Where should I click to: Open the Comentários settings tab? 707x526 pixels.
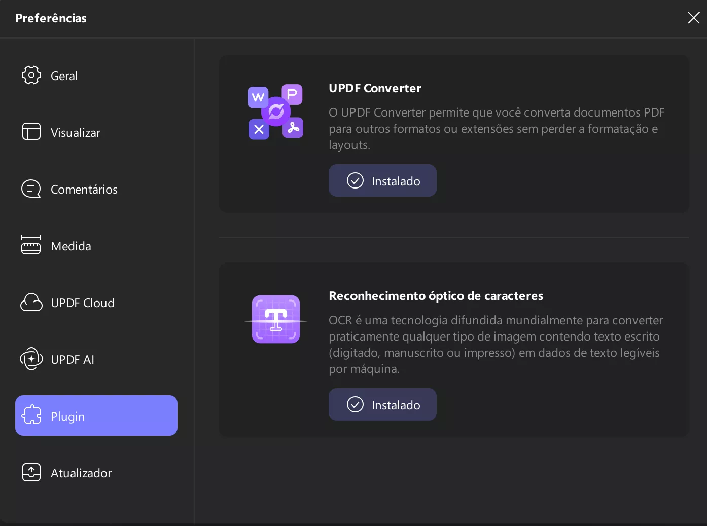tap(96, 189)
